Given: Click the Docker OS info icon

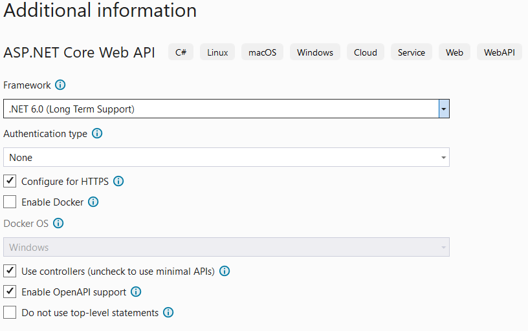Looking at the screenshot, I should [x=58, y=223].
